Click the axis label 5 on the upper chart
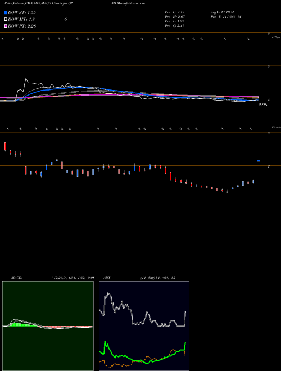 [x=269, y=67]
